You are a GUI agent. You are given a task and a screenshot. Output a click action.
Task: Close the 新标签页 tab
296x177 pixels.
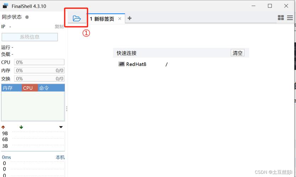tap(120, 19)
